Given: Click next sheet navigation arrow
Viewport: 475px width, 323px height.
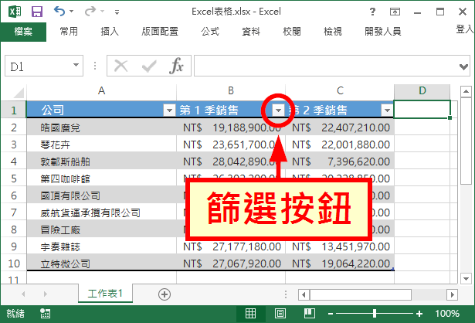Looking at the screenshot, I should (45, 294).
